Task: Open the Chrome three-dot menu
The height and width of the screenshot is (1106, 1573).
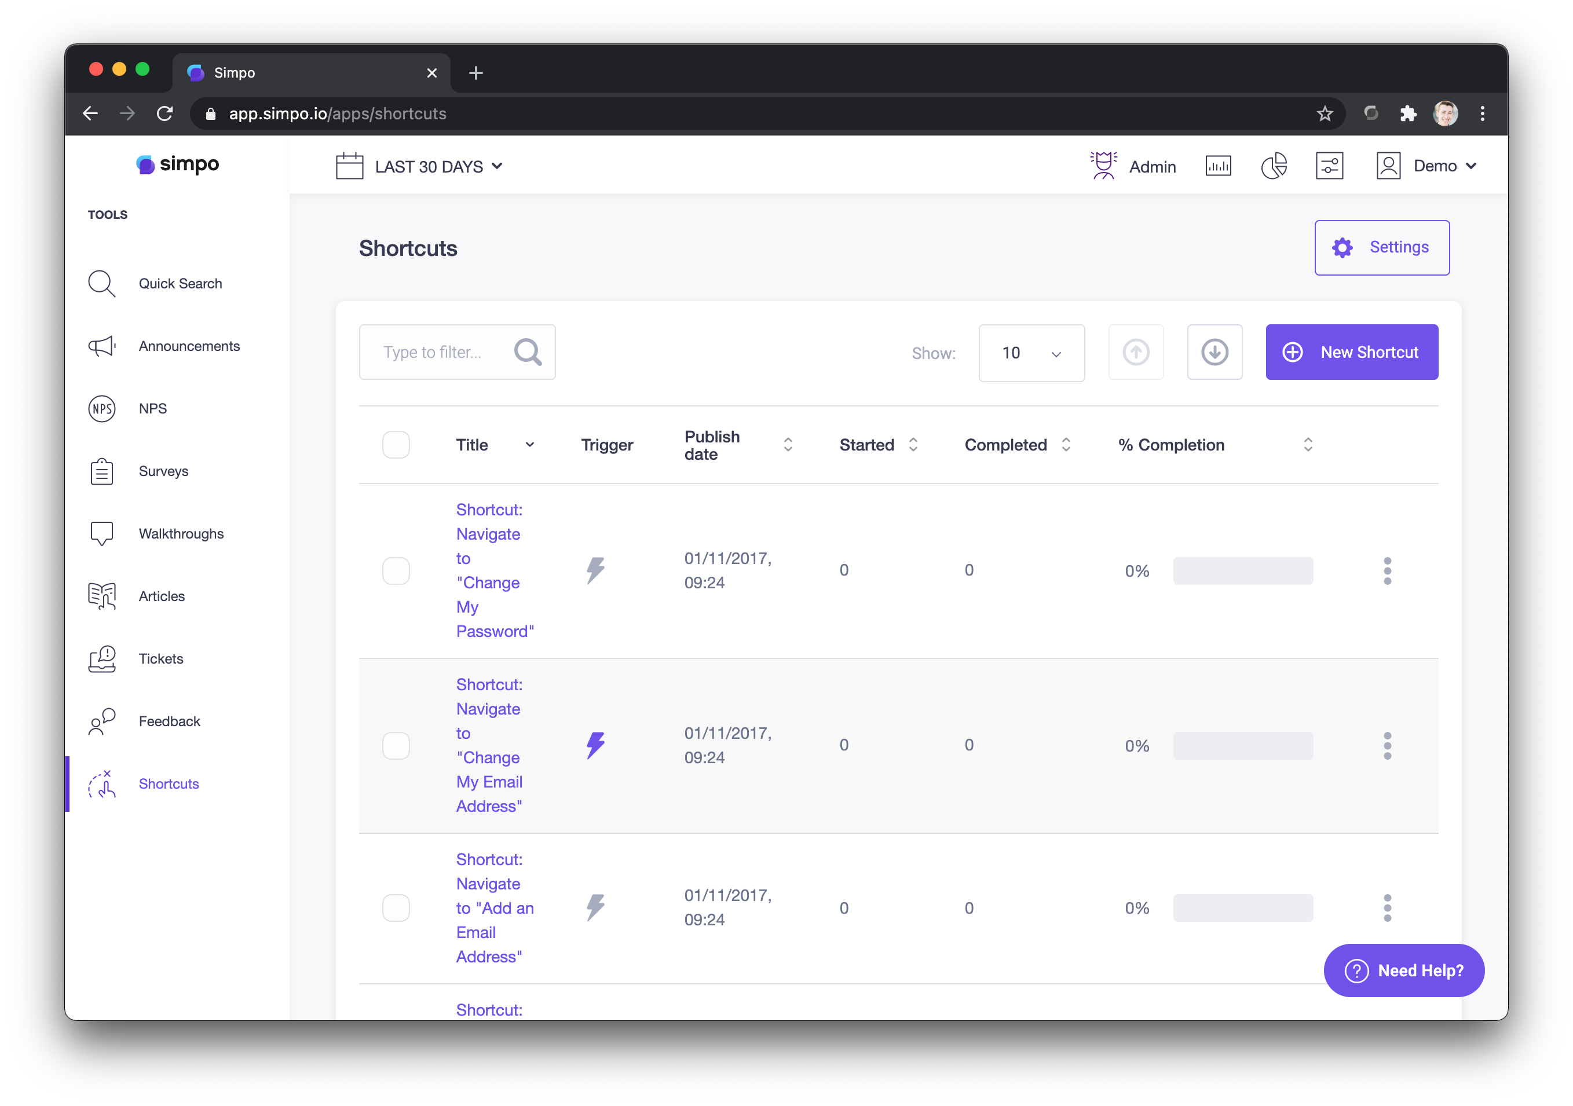Action: (1483, 113)
